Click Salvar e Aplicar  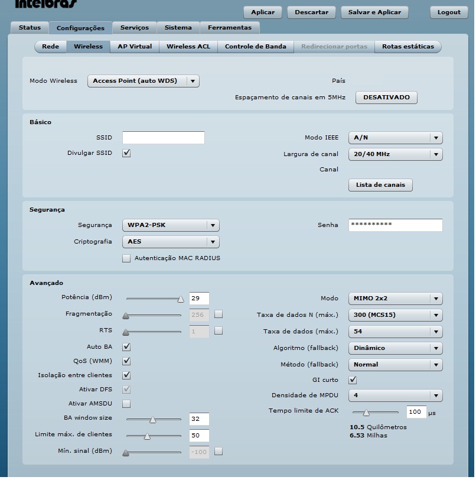[x=374, y=12]
